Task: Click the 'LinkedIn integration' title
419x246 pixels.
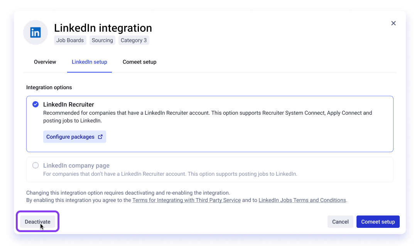Action: pos(103,28)
